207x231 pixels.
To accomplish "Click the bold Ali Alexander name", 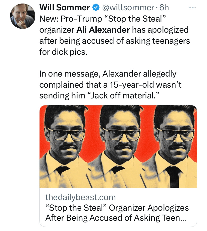I will tap(103, 30).
